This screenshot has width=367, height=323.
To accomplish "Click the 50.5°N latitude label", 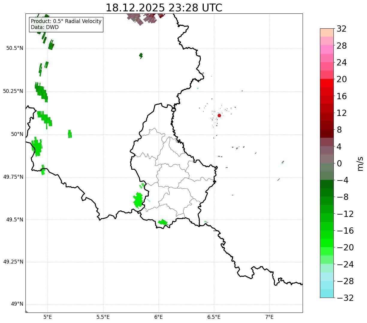I will [15, 48].
